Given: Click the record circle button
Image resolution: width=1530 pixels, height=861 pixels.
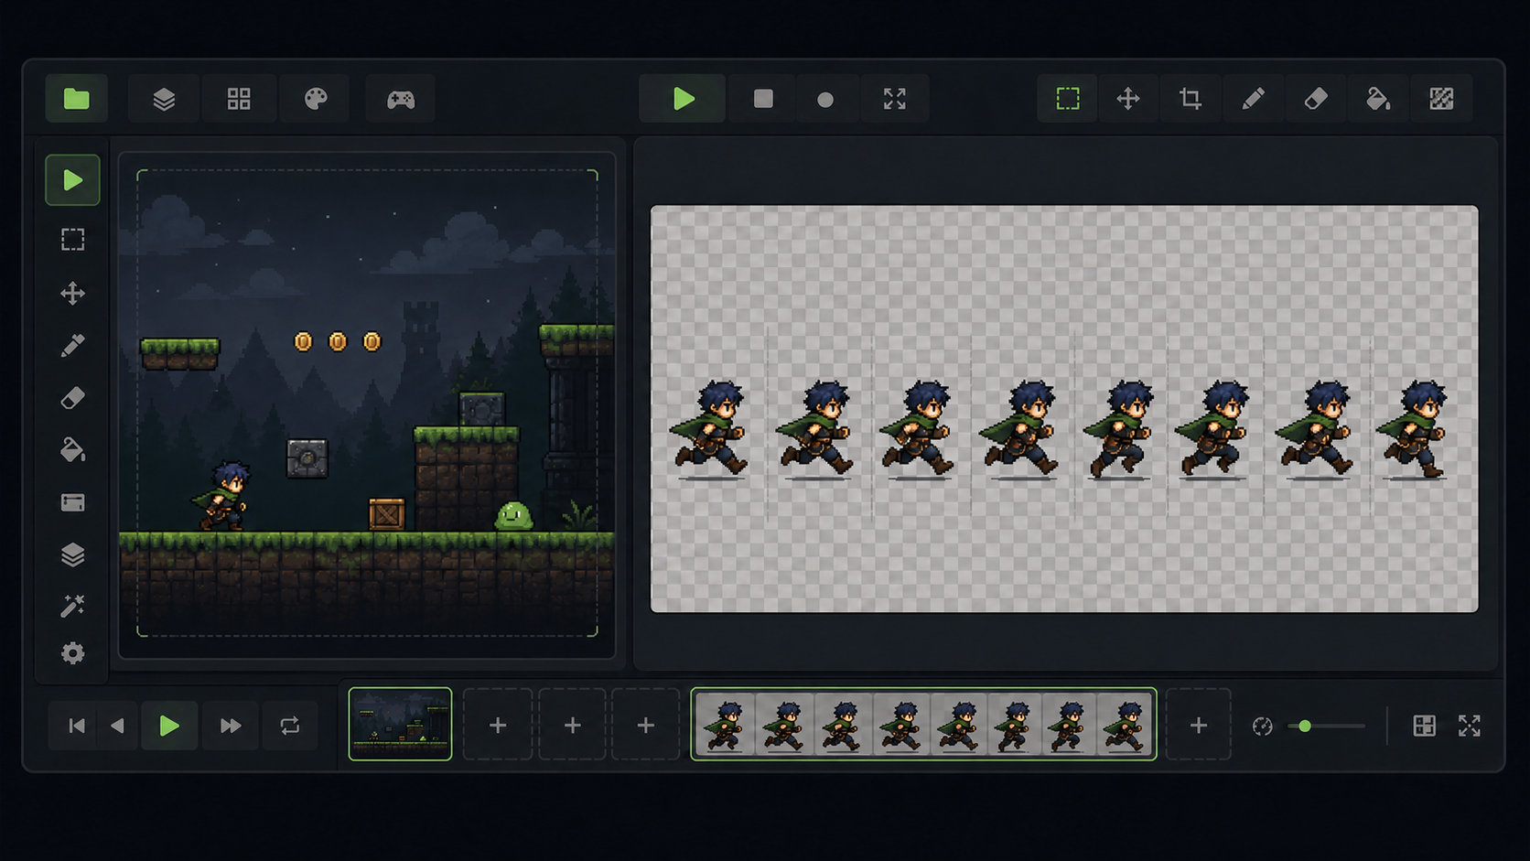Looking at the screenshot, I should (x=825, y=99).
